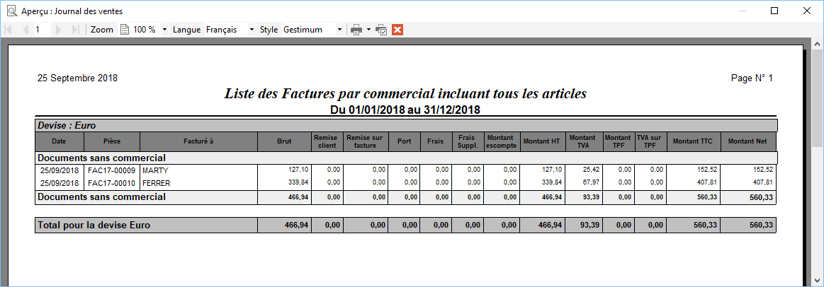Image resolution: width=824 pixels, height=287 pixels.
Task: Click the Montant TVA column header
Action: click(x=583, y=141)
